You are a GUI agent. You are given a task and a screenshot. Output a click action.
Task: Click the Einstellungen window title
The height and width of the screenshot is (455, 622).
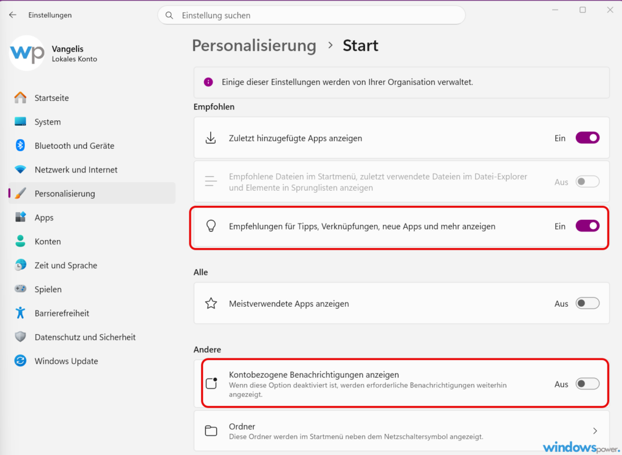coord(50,15)
